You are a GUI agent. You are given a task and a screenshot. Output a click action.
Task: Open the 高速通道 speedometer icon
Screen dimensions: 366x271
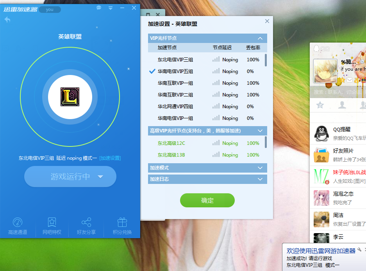[x=18, y=222]
